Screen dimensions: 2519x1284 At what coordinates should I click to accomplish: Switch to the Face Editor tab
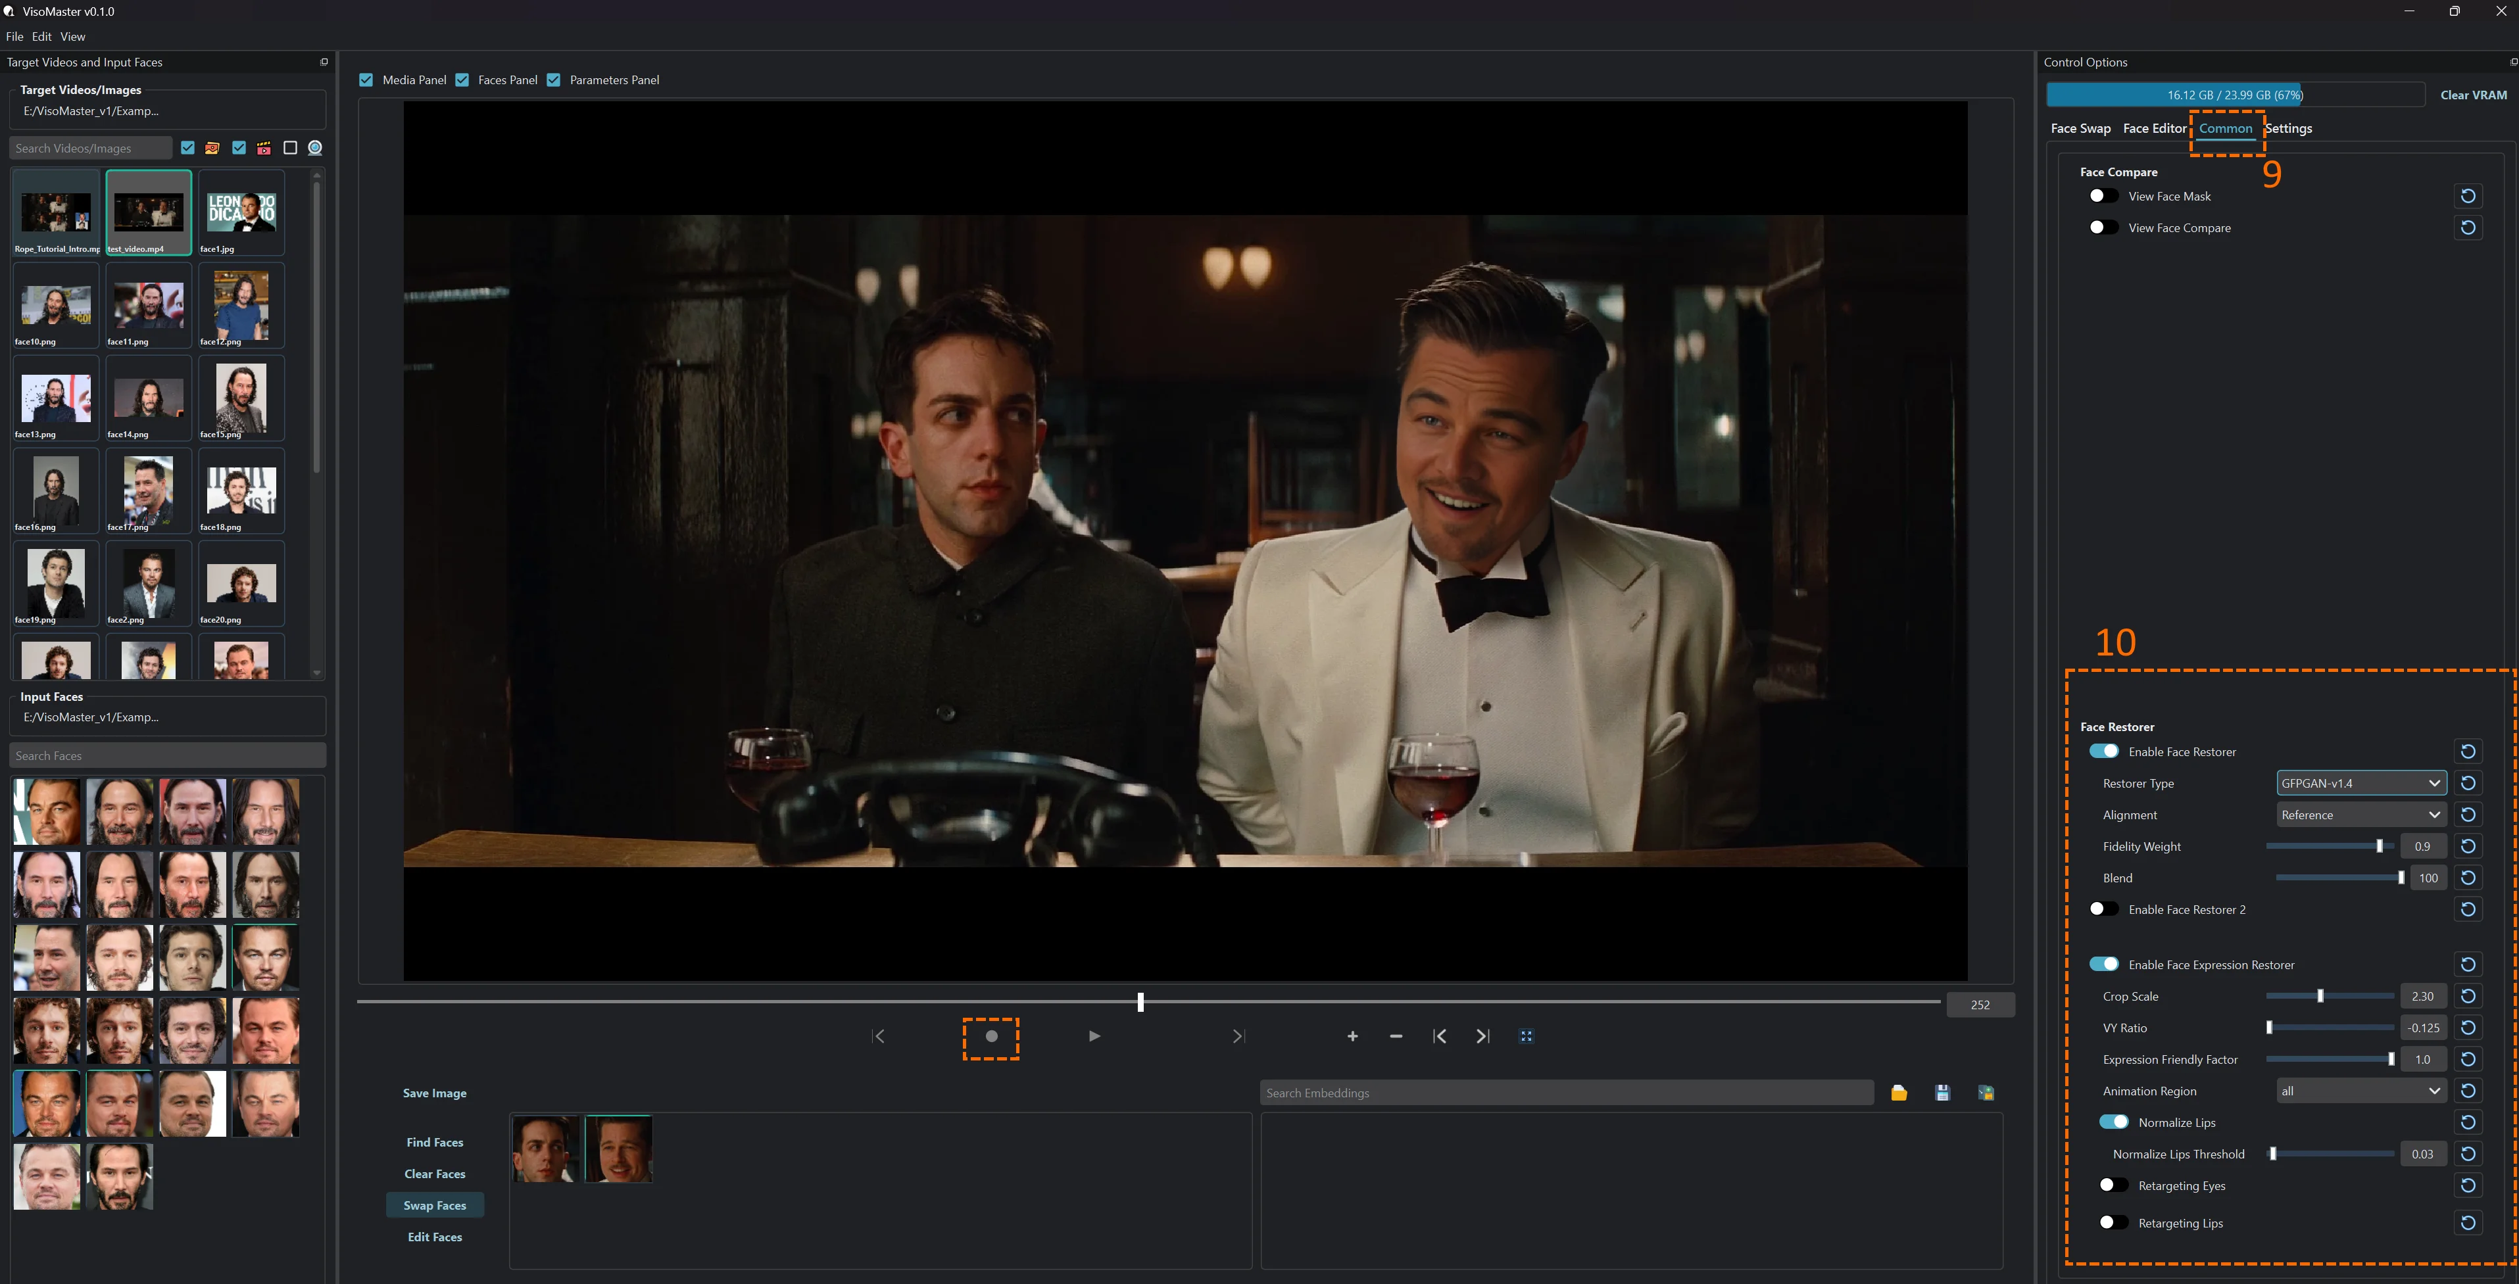[x=2154, y=128]
